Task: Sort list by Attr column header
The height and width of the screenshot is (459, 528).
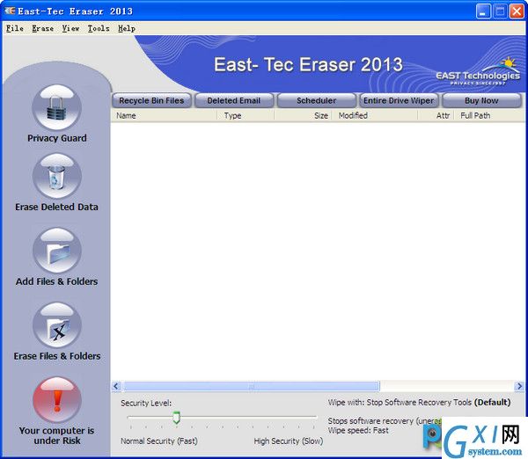Action: pyautogui.click(x=436, y=116)
